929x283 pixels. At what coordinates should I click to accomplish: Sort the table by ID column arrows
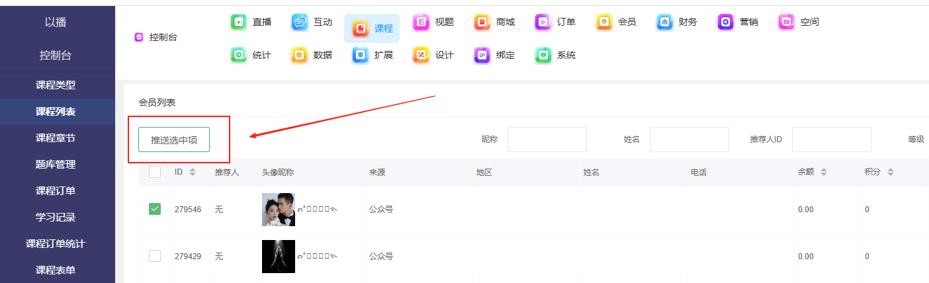pyautogui.click(x=193, y=172)
